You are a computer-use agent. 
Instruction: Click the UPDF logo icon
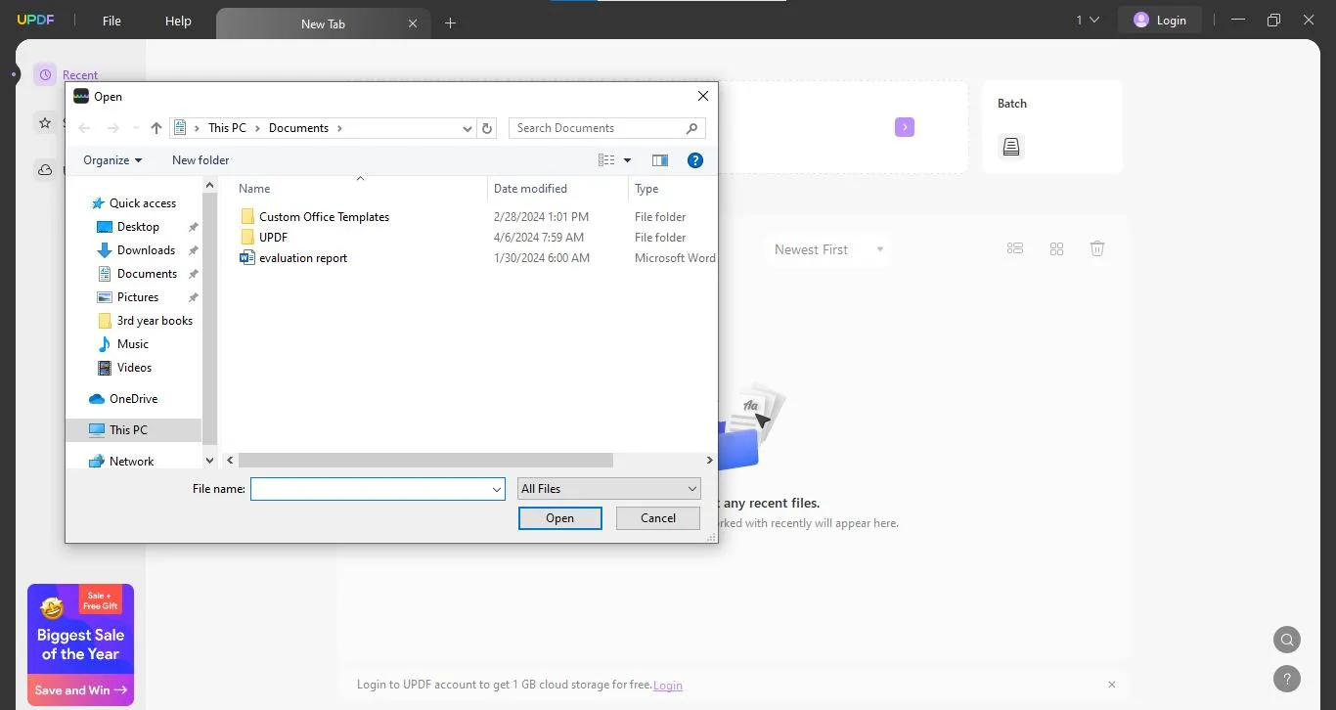(35, 21)
